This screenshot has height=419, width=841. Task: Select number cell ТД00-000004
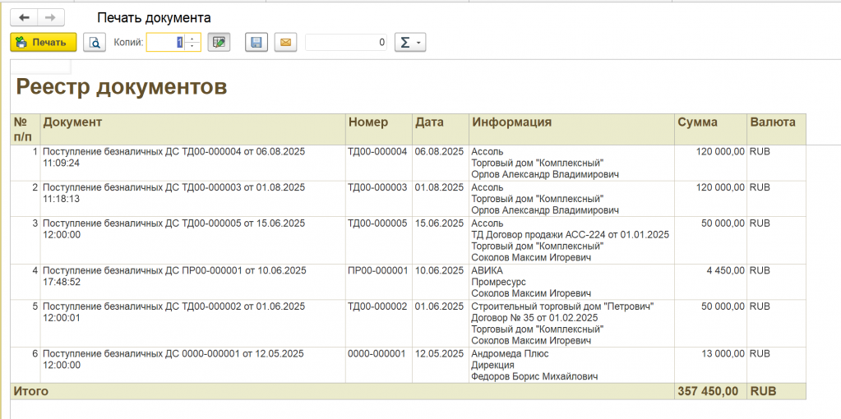379,163
